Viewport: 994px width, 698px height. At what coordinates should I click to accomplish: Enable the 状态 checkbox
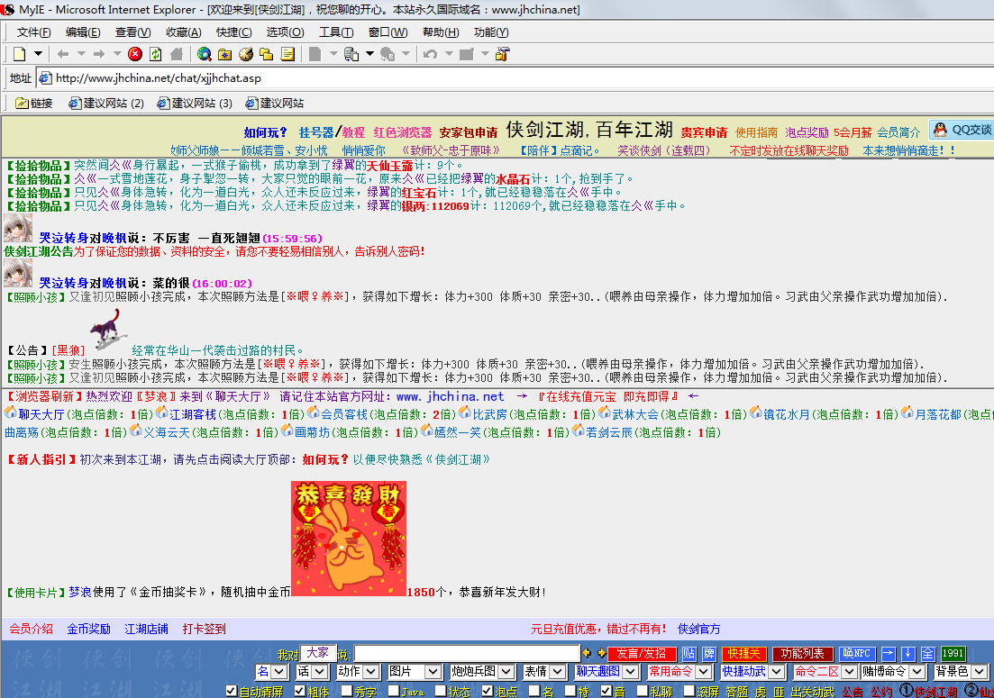tap(441, 691)
